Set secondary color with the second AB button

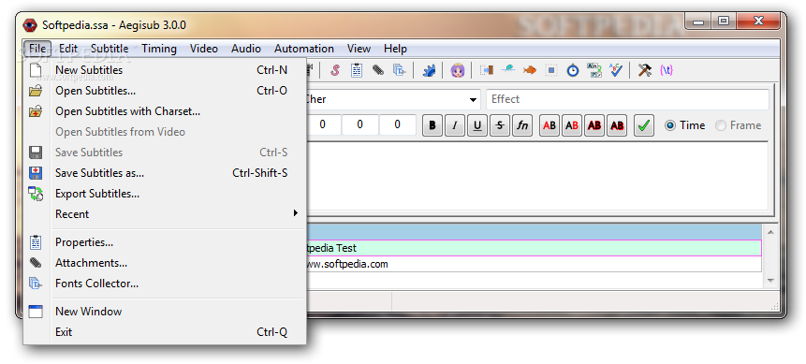click(x=572, y=125)
